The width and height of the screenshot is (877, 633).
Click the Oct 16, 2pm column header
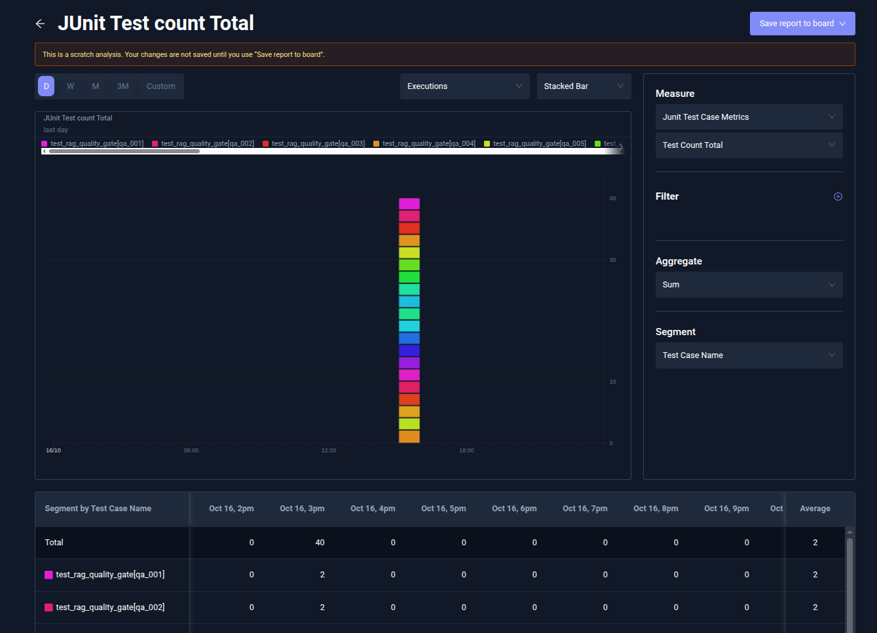point(231,509)
